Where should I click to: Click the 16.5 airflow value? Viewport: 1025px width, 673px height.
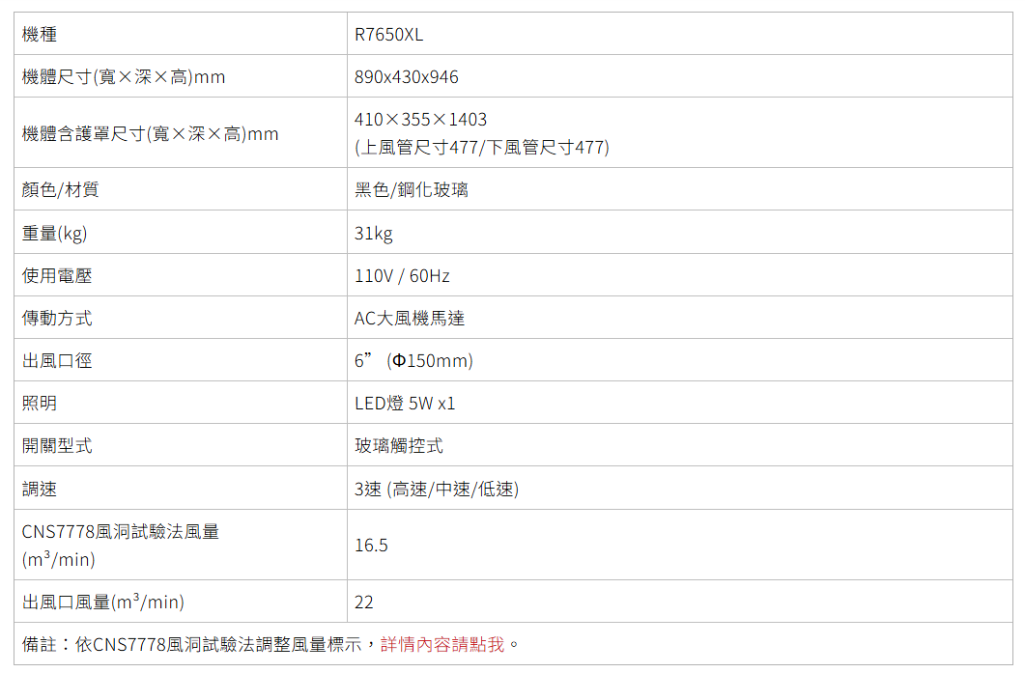pos(371,546)
